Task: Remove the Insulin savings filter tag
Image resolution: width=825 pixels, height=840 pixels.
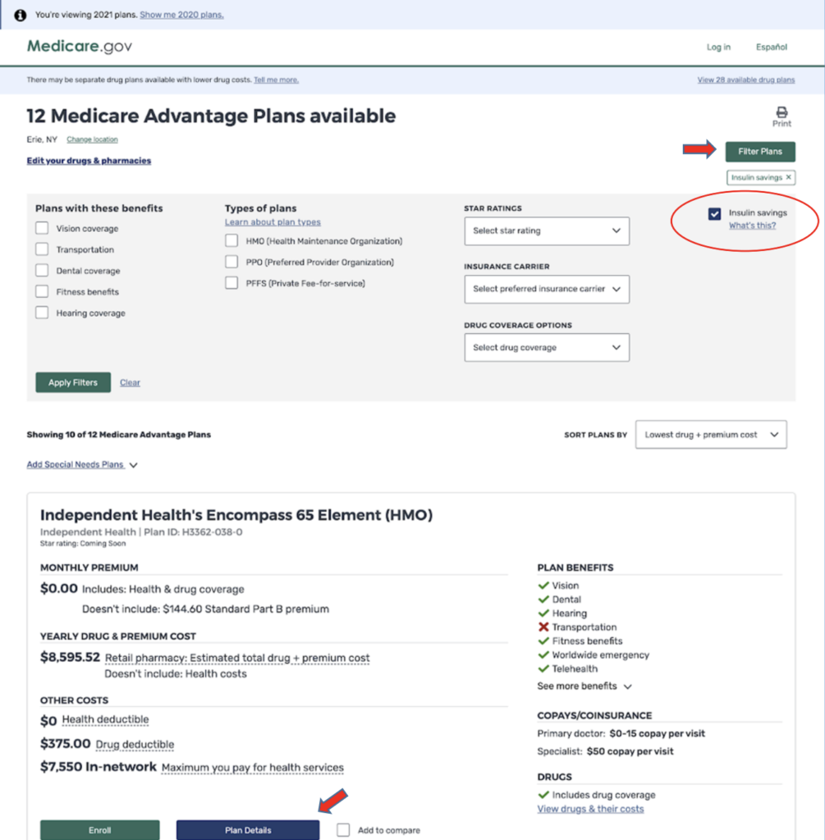Action: pos(789,177)
